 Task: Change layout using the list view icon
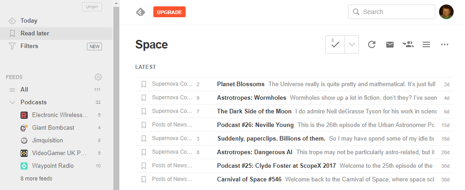pyautogui.click(x=426, y=44)
